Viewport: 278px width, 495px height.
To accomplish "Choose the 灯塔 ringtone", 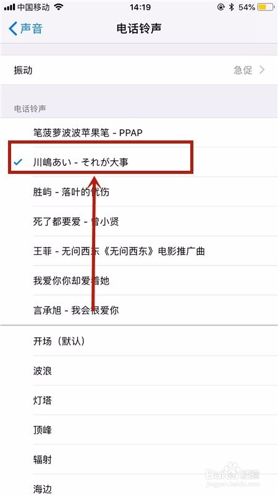I will tap(139, 400).
